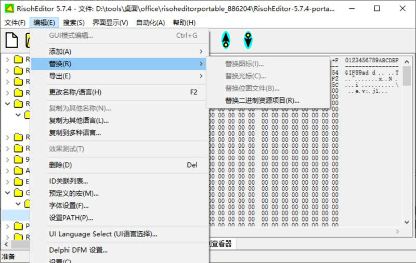Choose 复制到多种语言... menu entry
The image size is (416, 263).
pyautogui.click(x=119, y=133)
